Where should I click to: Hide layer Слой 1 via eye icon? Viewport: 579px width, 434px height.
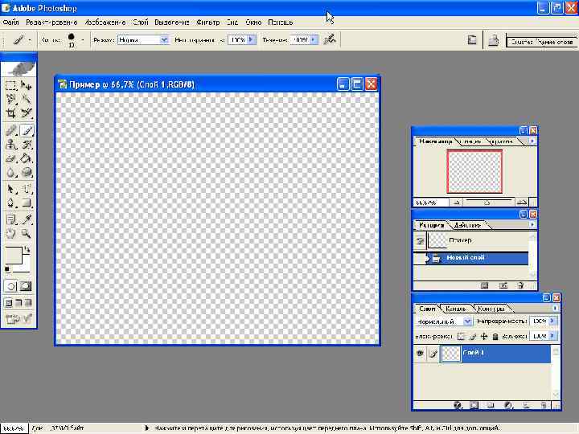420,354
